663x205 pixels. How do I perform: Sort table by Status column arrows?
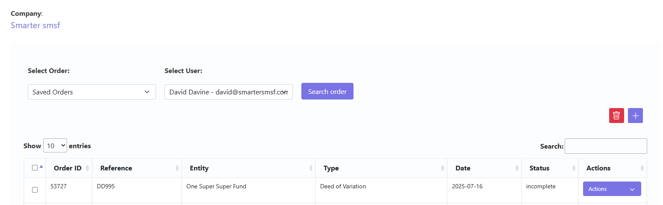point(574,168)
